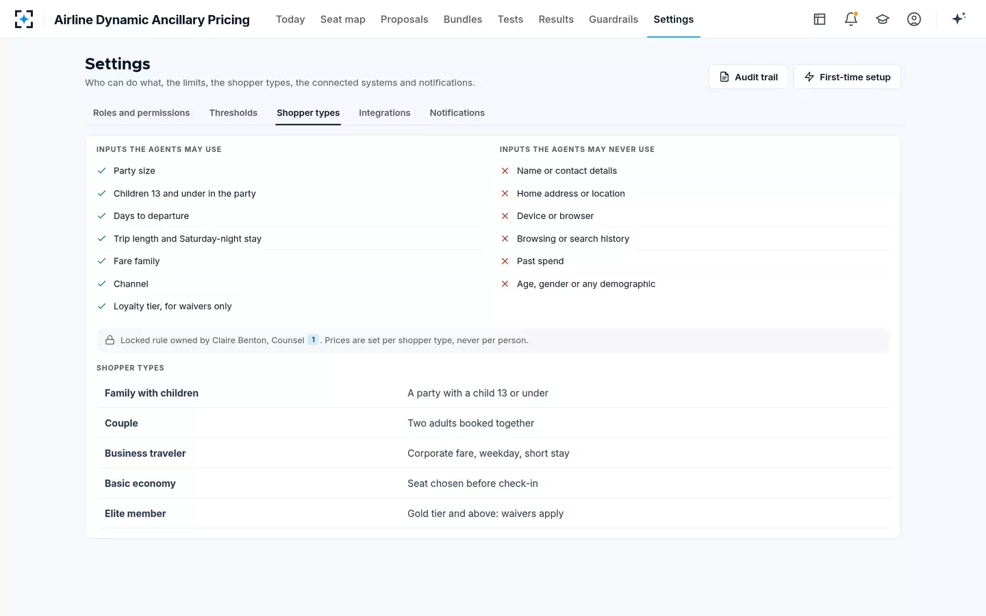This screenshot has height=616, width=986.
Task: Select the Settings nav item
Action: coord(674,19)
